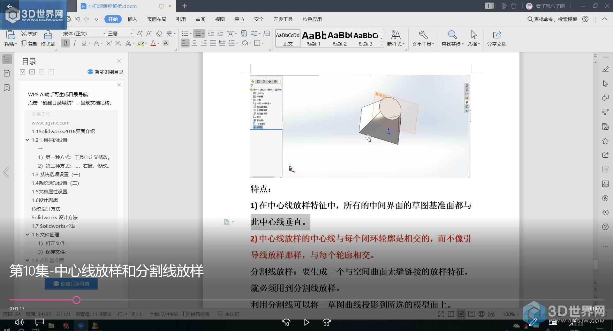Select the Format Painter (格式刷) tool

48,38
